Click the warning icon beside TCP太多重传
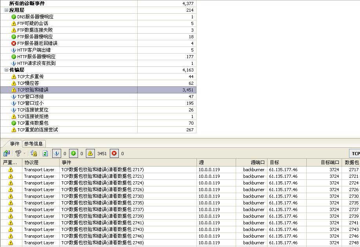360x247 pixels. 14,77
